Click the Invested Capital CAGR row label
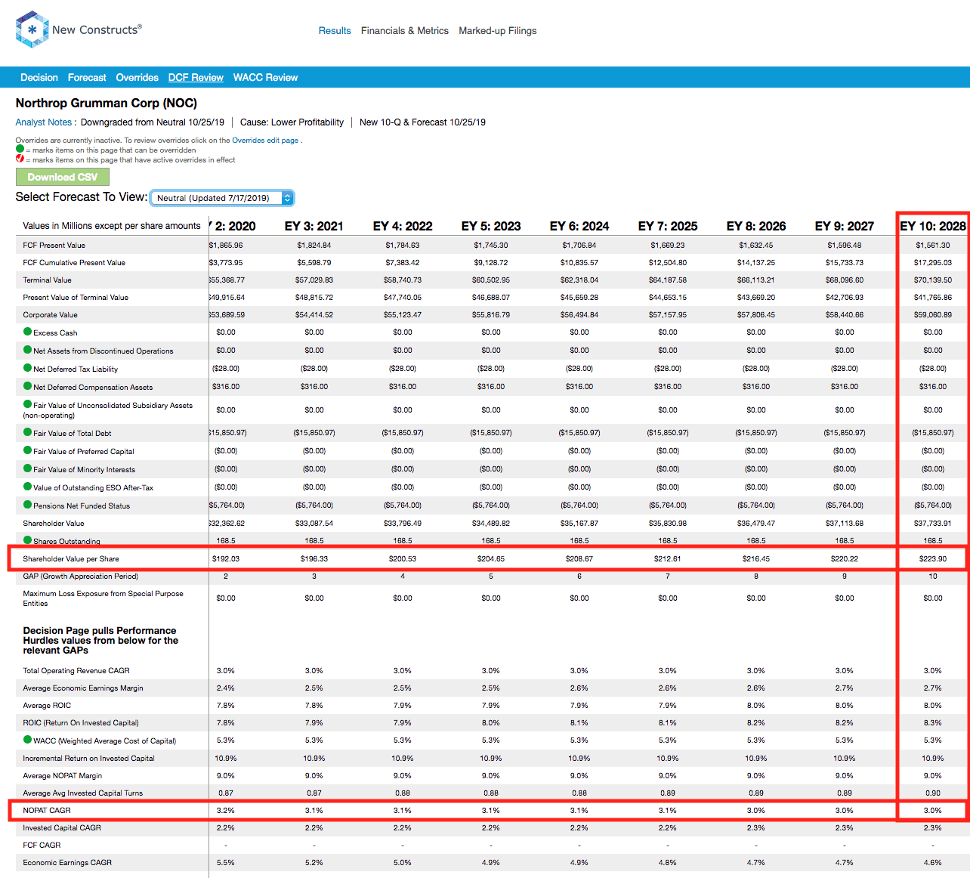Screen dimensions: 970x878 [x=62, y=828]
